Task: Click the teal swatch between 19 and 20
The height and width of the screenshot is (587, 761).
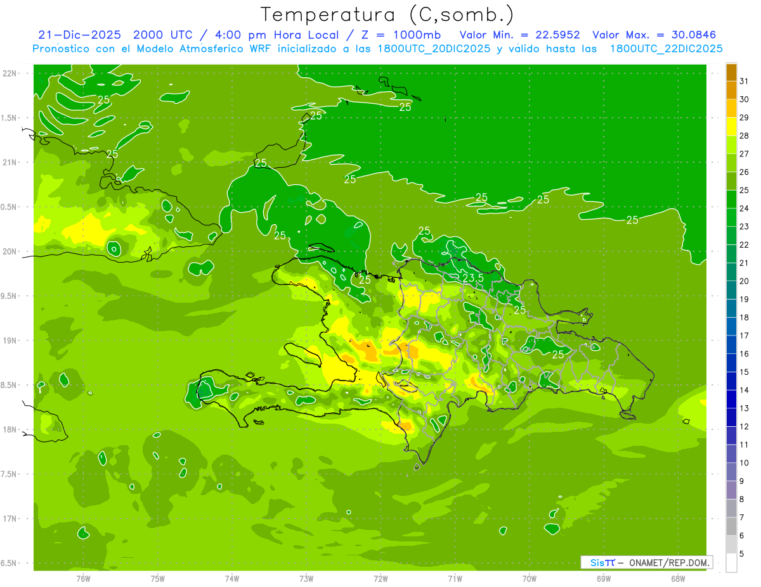Action: click(x=731, y=290)
